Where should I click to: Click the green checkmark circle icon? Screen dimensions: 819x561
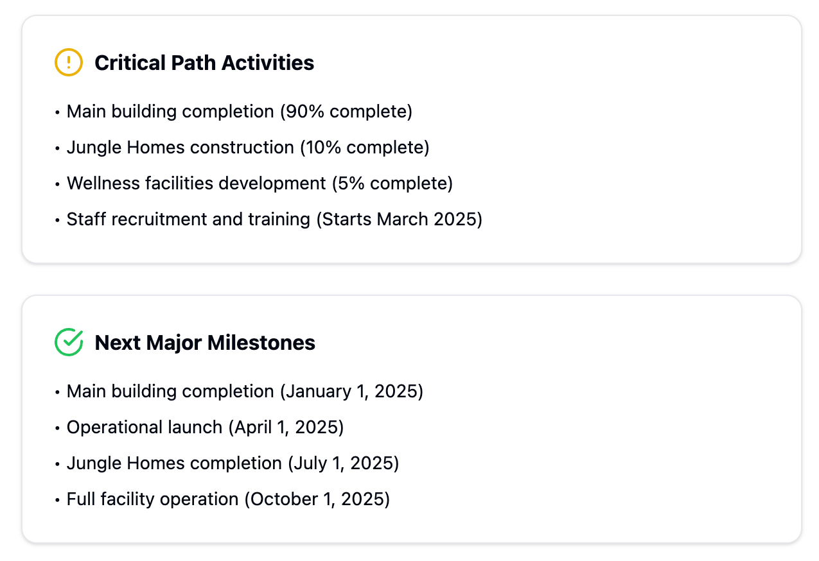69,342
